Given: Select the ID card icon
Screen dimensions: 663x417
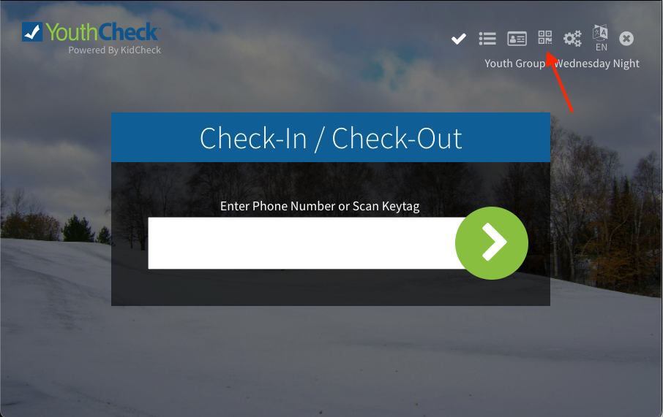Looking at the screenshot, I should (x=517, y=39).
